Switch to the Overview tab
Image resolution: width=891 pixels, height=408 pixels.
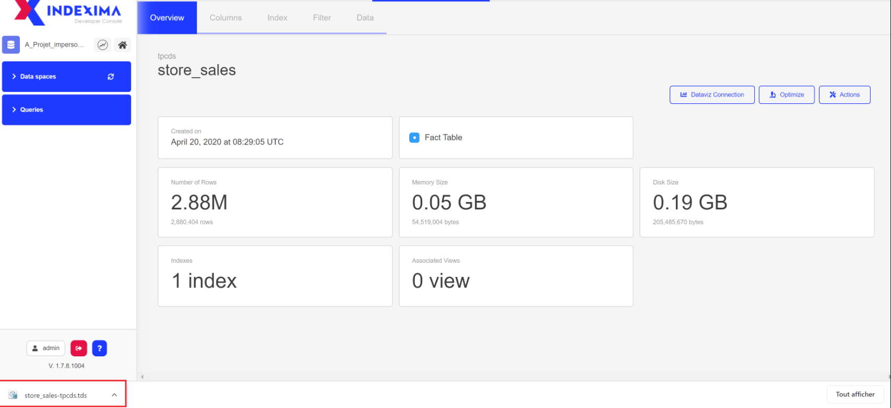(167, 18)
